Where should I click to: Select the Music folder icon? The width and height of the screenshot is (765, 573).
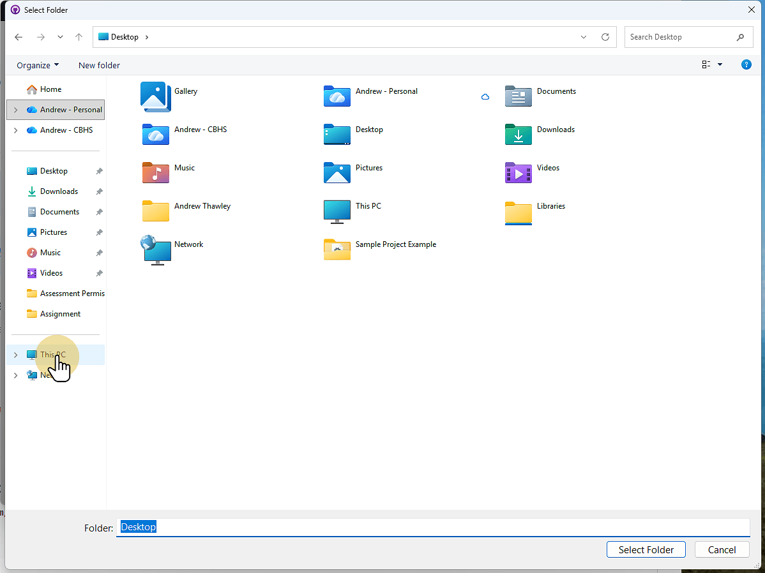[x=155, y=172]
